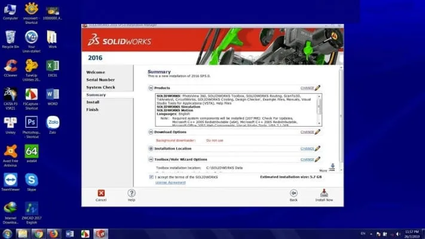This screenshot has width=425, height=239.
Task: Click 'C:\SOLIDWORKS Data' toolbox location text
Action: click(x=224, y=168)
